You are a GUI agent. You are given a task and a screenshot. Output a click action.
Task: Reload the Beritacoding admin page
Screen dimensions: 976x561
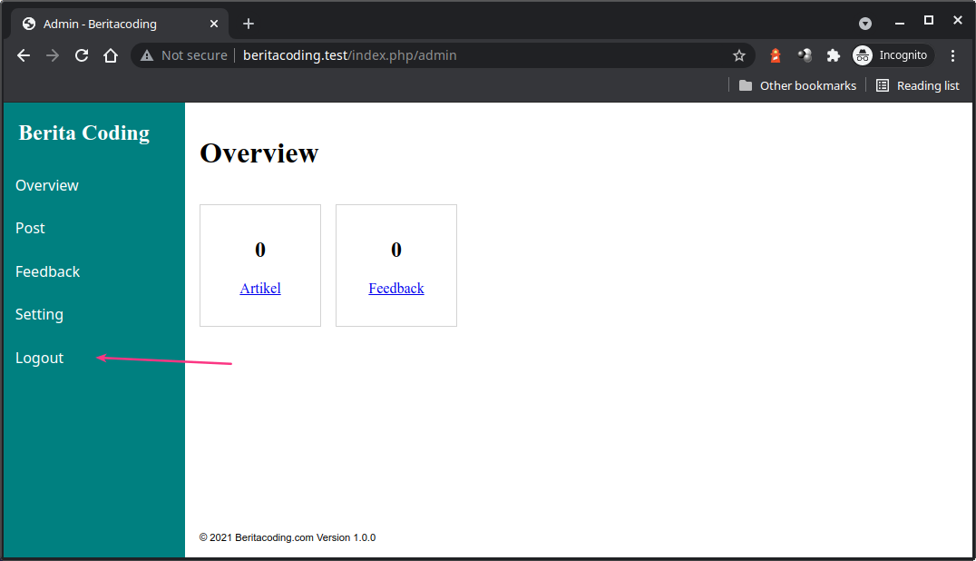coord(82,55)
